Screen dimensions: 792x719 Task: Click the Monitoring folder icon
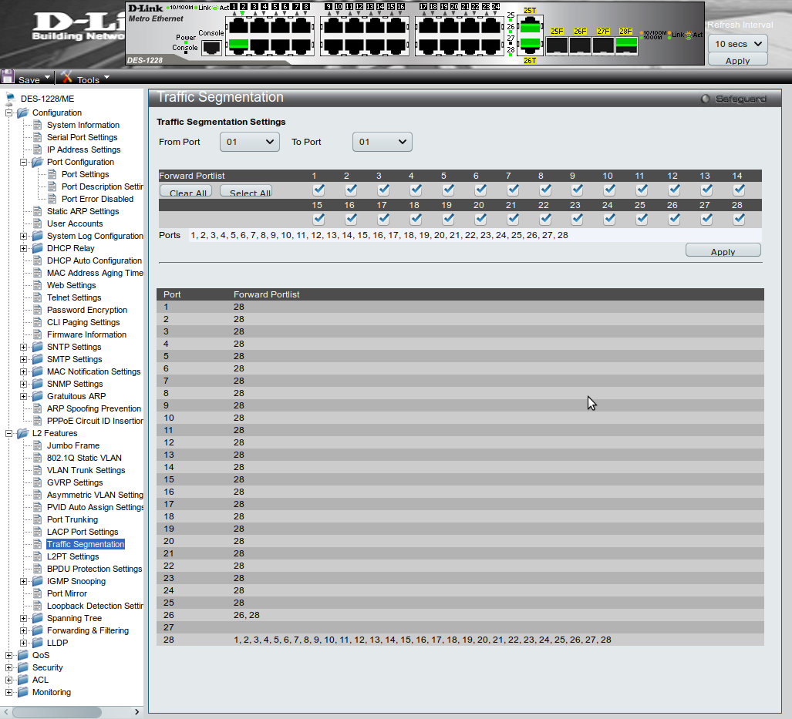coord(22,692)
